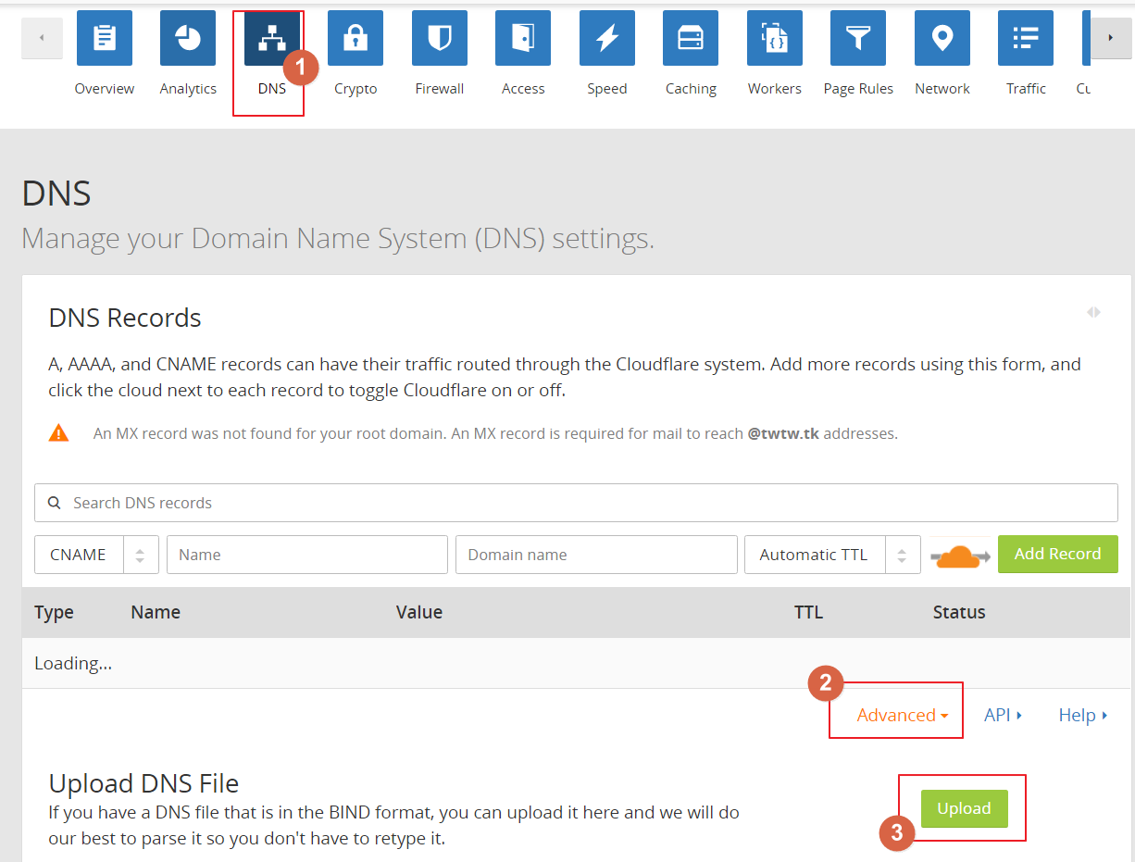Open the Crypto padlock icon
This screenshot has width=1135, height=862.
pyautogui.click(x=355, y=38)
